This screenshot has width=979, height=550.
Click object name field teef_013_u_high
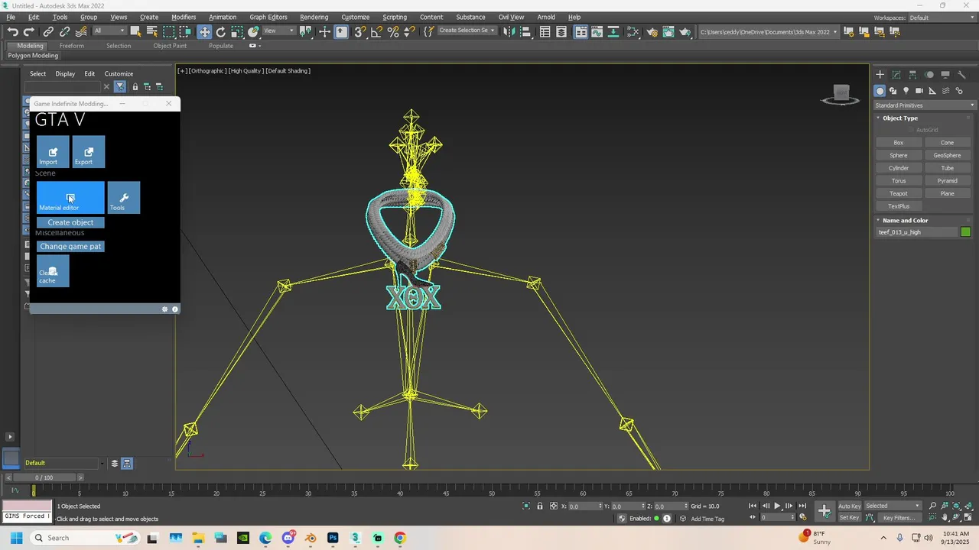point(918,232)
